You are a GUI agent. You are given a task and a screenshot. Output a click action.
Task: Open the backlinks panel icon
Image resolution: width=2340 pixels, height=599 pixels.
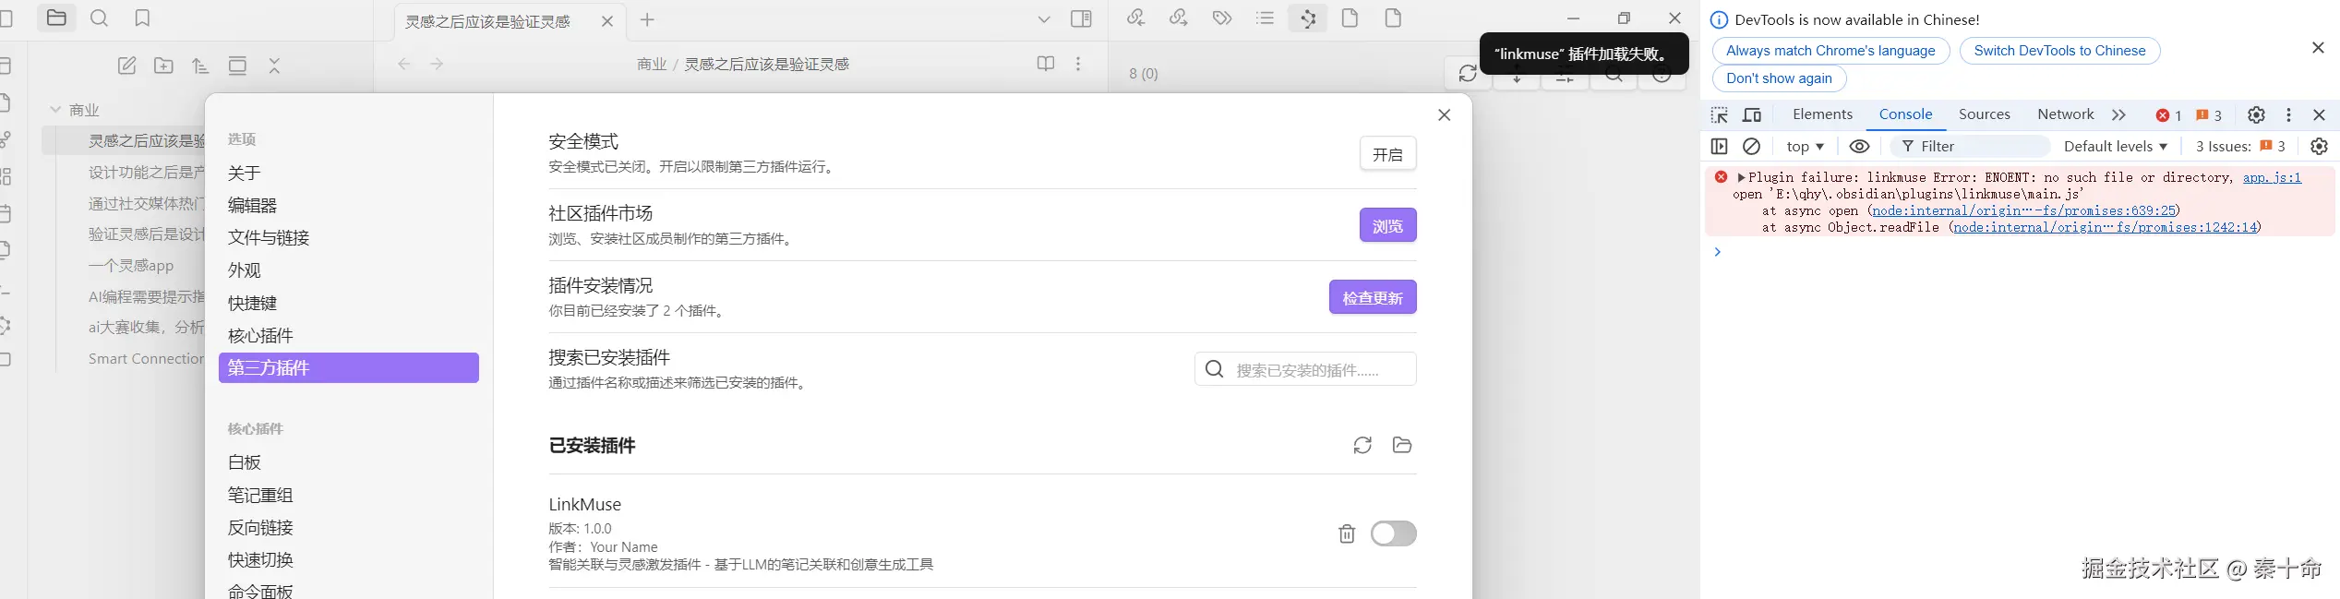pyautogui.click(x=1136, y=18)
